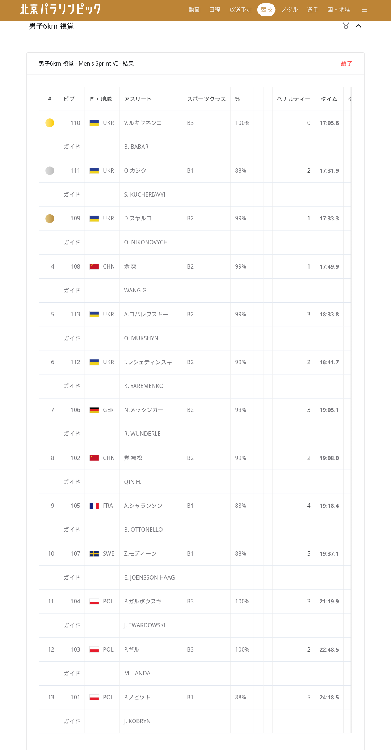Viewport: 391px width, 750px height.
Task: Select the 競技 tab in navigation
Action: pos(266,10)
